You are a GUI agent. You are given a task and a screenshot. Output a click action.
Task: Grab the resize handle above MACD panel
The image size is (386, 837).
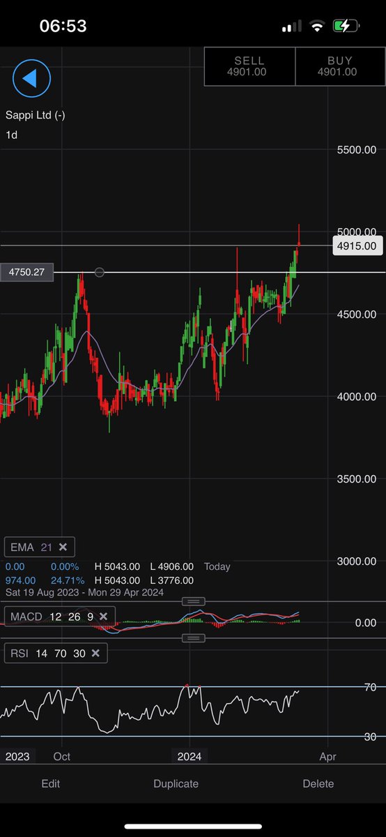193,601
